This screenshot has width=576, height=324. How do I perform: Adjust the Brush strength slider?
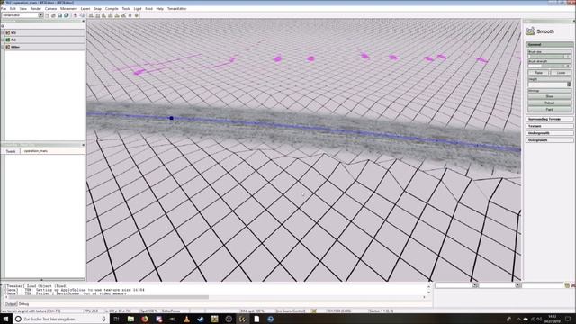pyautogui.click(x=549, y=66)
